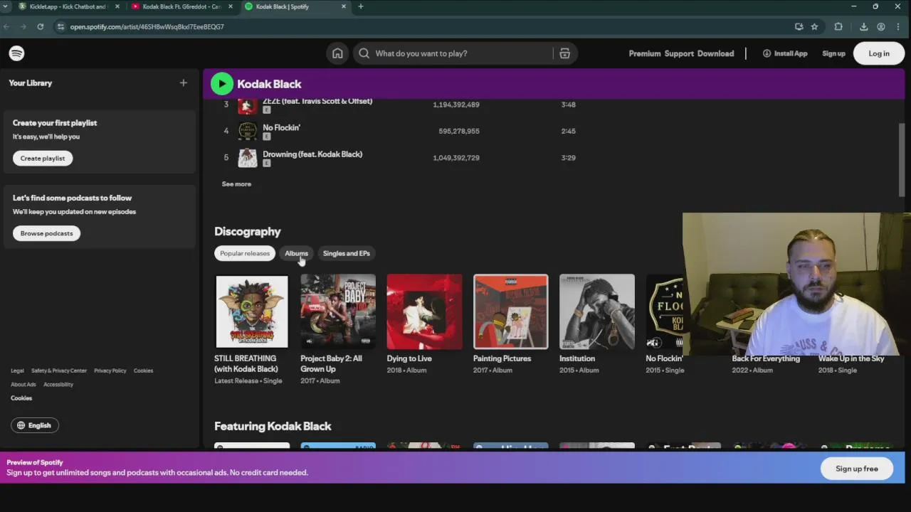
Task: Click Discography heading link
Action: (248, 232)
